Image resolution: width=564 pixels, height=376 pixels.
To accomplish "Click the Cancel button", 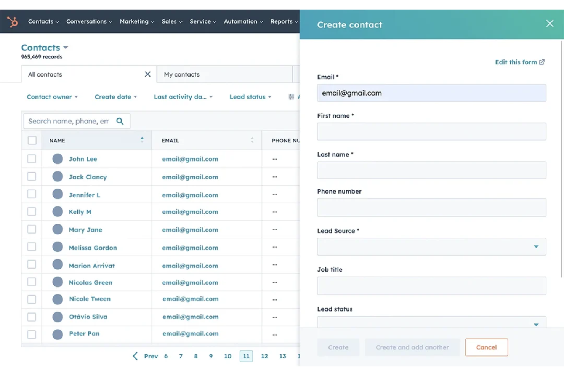I will click(x=486, y=347).
